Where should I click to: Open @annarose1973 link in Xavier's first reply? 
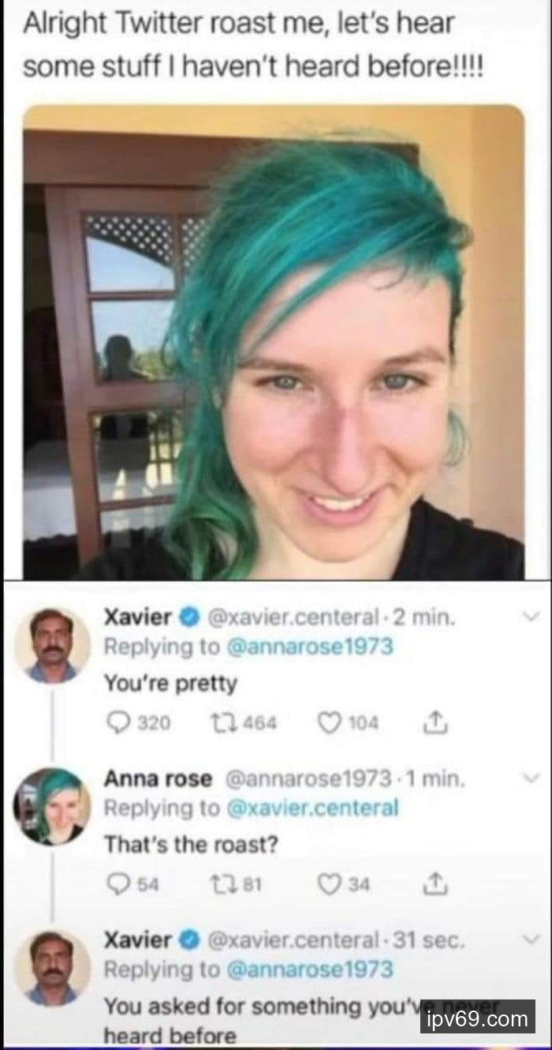point(309,647)
